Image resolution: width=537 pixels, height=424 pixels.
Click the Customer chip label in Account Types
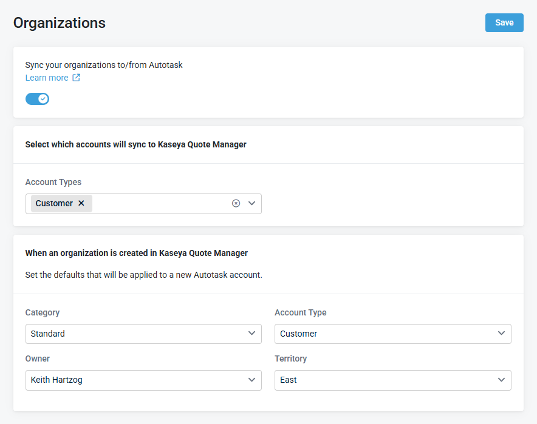coord(54,203)
